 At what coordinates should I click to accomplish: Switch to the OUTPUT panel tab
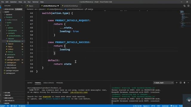[30, 83]
